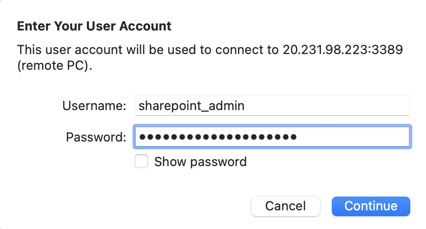Enable the Show password checkbox
The height and width of the screenshot is (229, 426).
tap(141, 162)
